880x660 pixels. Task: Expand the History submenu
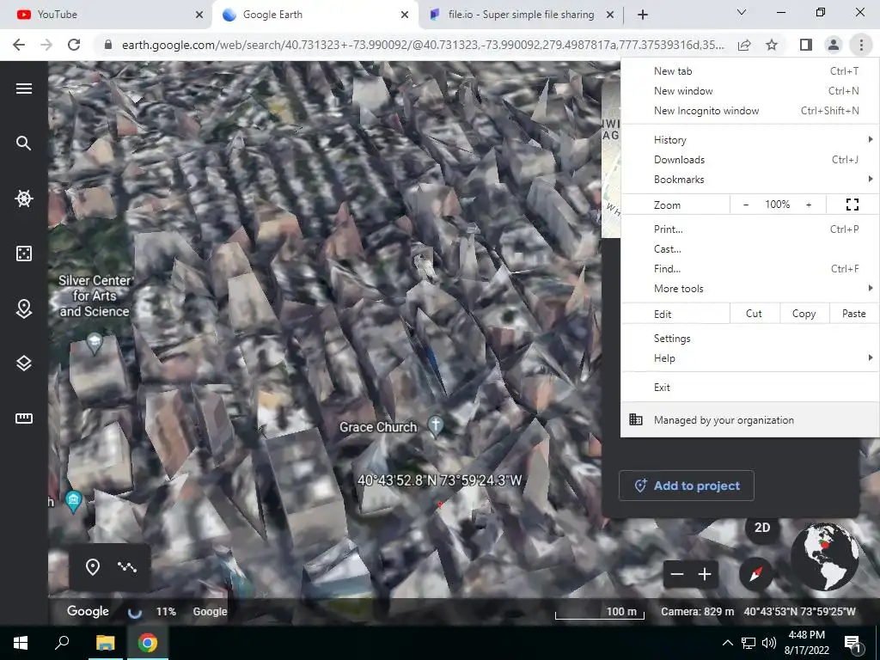coord(749,140)
